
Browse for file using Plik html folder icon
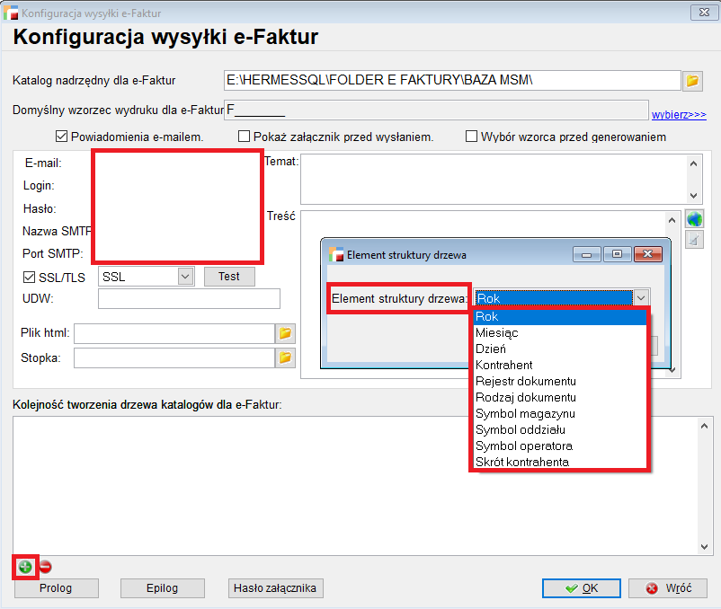[285, 333]
